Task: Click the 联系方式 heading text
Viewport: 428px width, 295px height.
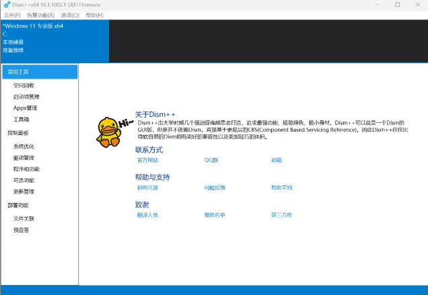Action: pos(149,150)
